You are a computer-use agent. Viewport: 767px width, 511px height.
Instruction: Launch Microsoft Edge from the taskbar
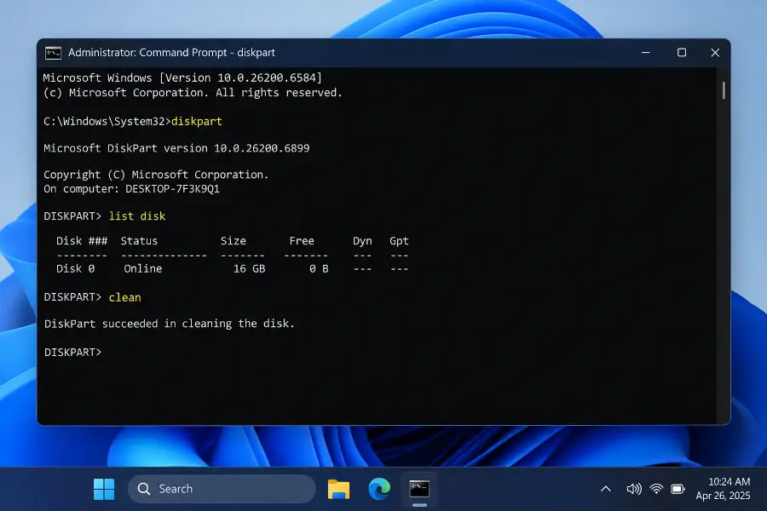pyautogui.click(x=379, y=489)
